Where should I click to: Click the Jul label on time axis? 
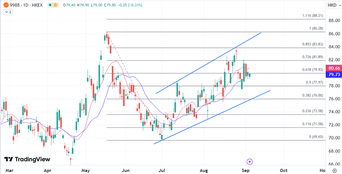(162, 170)
